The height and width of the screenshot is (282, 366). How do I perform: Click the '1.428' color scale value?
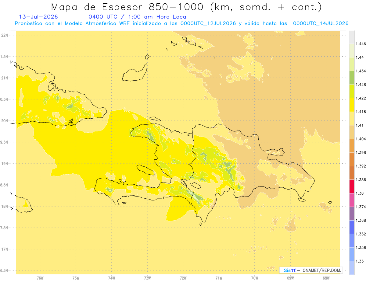tap(361, 85)
